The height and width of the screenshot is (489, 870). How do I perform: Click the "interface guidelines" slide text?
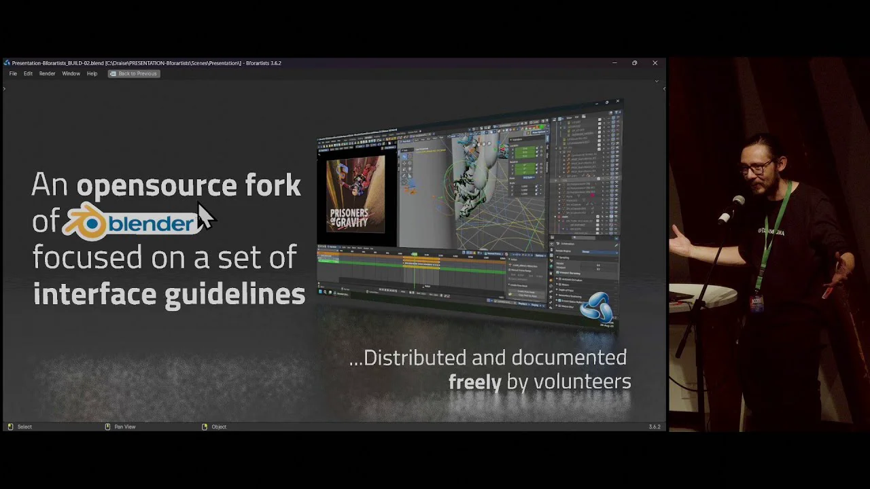(169, 294)
